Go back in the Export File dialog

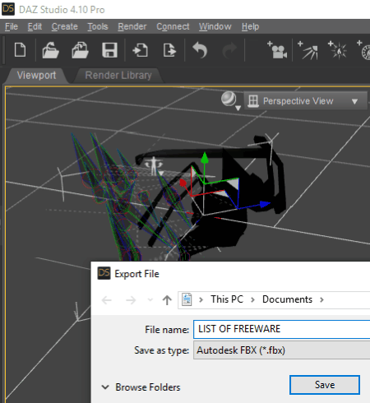point(107,300)
